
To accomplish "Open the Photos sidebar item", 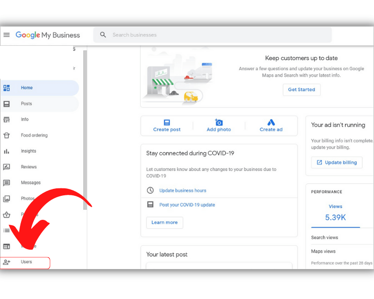I will (27, 199).
